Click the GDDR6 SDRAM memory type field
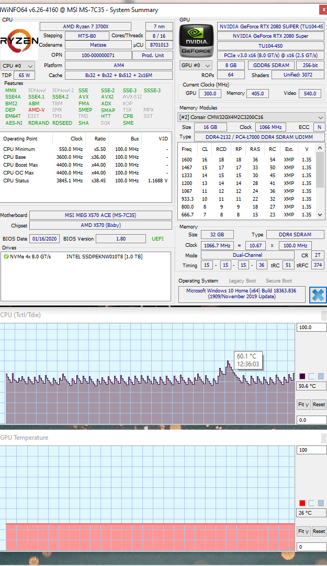The height and width of the screenshot is (566, 327). click(x=271, y=66)
